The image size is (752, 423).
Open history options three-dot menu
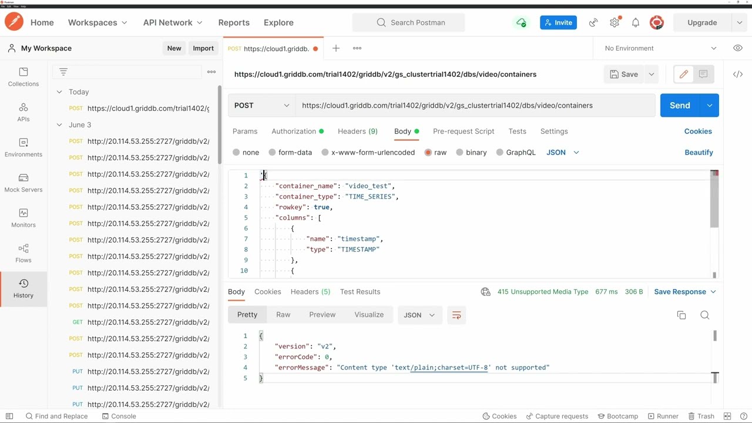pyautogui.click(x=211, y=72)
